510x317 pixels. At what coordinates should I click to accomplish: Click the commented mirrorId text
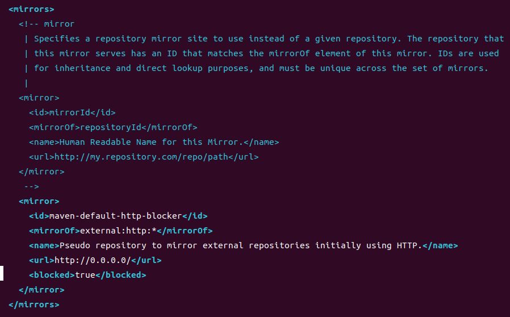click(x=70, y=112)
